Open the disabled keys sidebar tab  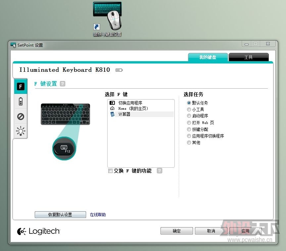[x=21, y=116]
